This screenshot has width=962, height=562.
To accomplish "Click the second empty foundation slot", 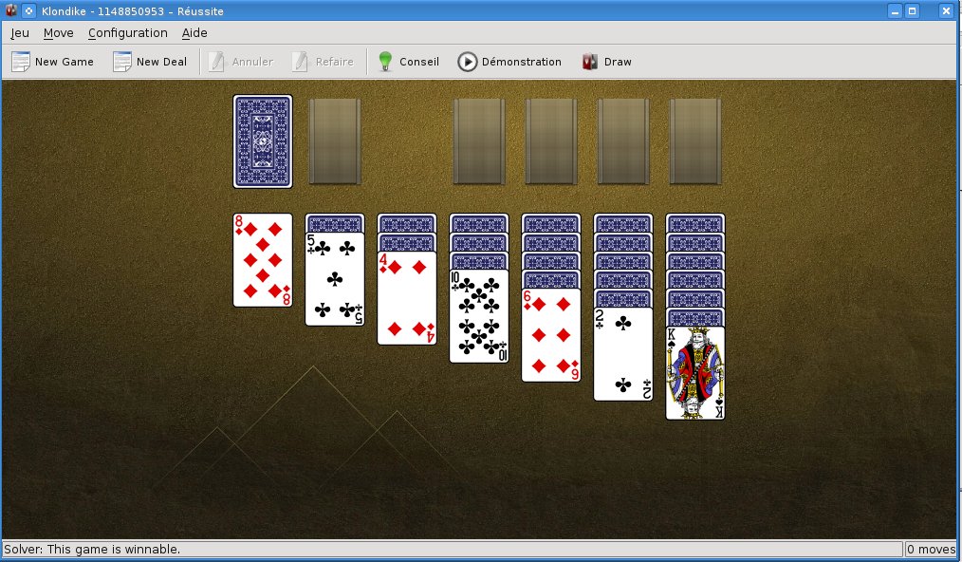I will (551, 141).
